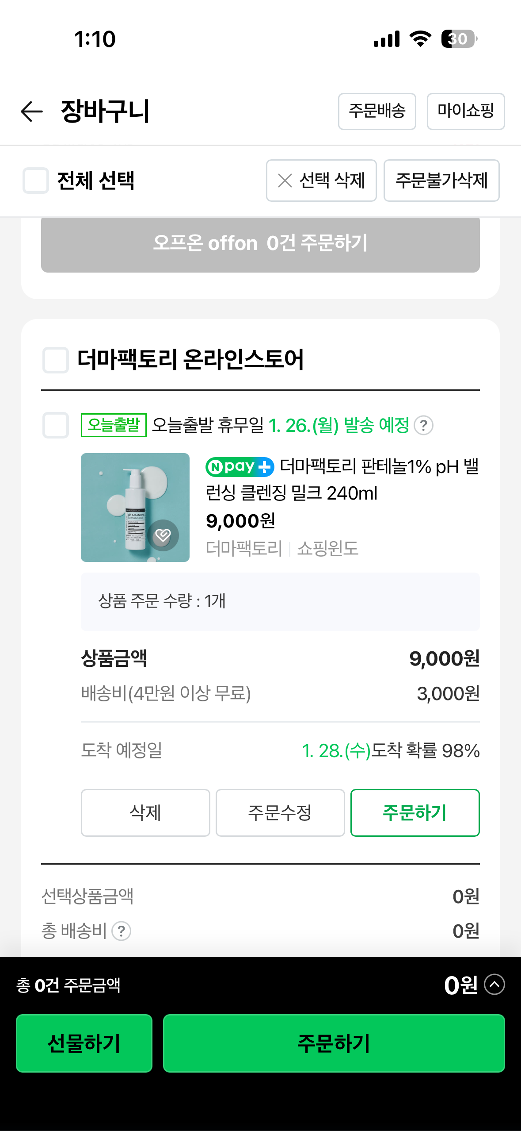The height and width of the screenshot is (1131, 521).
Task: Tap the battery status indicator
Action: 459,39
